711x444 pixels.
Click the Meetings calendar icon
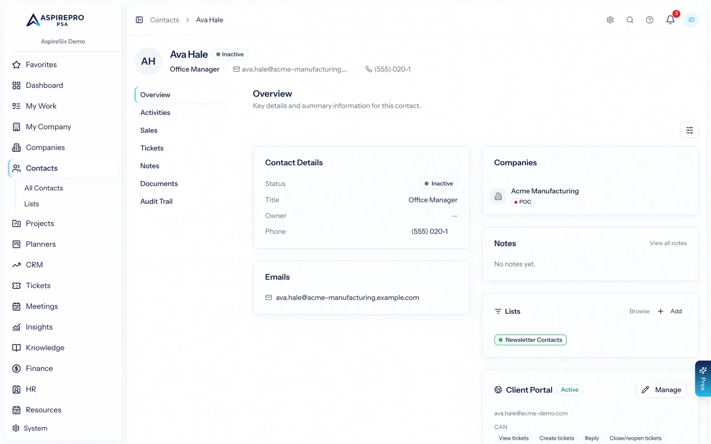pyautogui.click(x=16, y=306)
